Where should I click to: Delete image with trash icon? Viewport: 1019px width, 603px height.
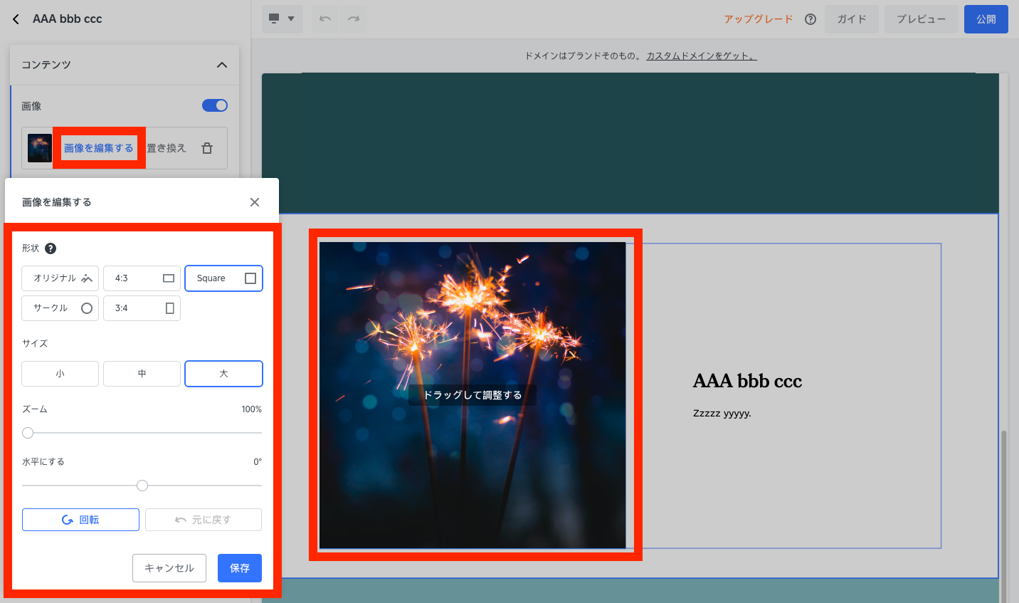click(x=207, y=148)
